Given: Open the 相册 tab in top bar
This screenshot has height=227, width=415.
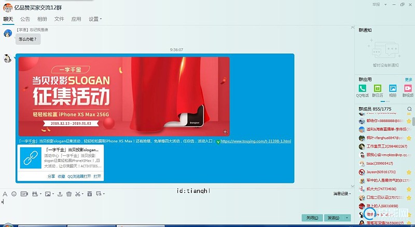Looking at the screenshot, I should point(42,19).
